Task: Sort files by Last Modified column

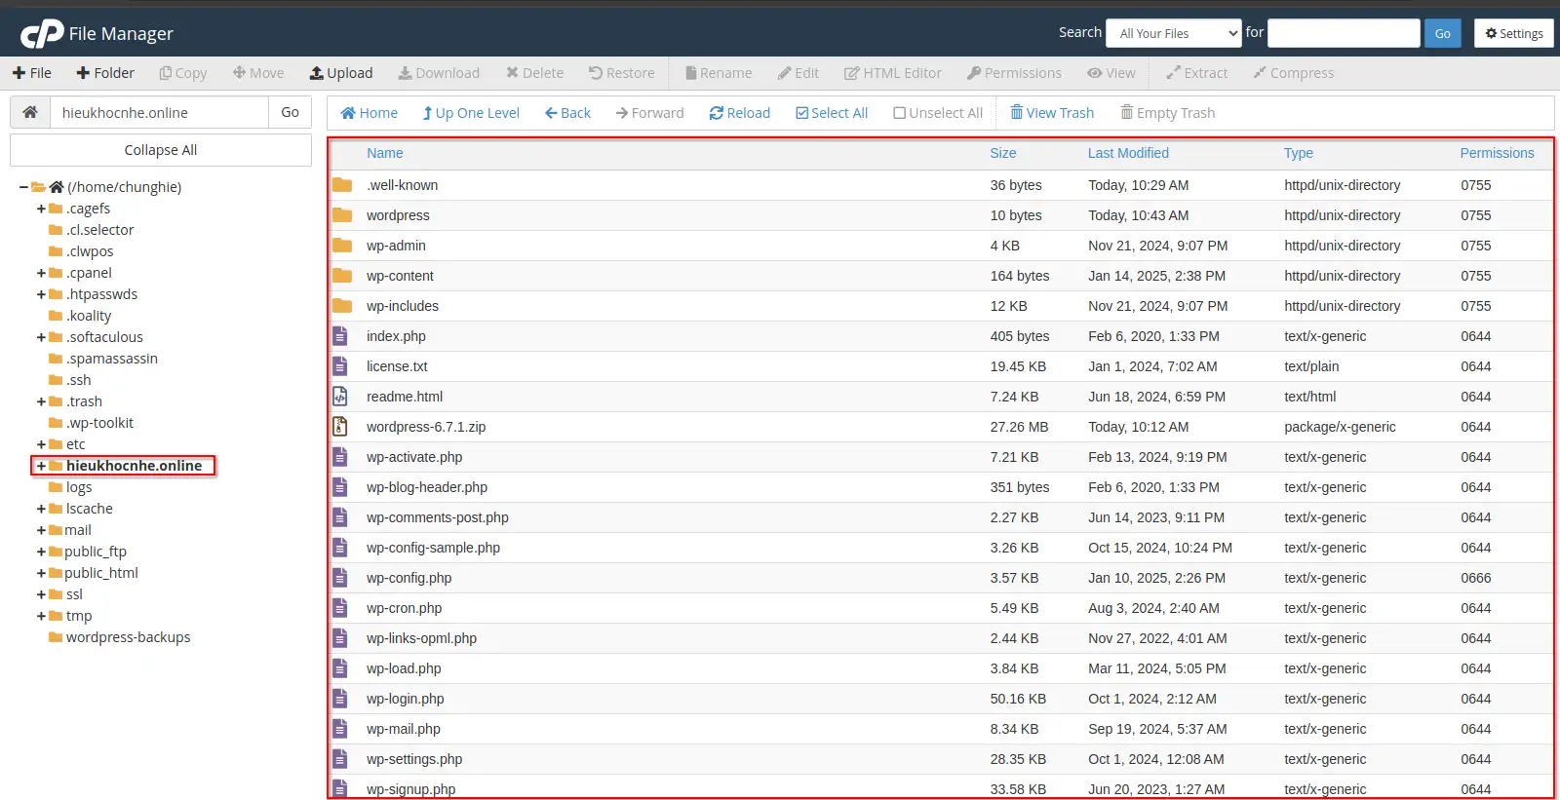Action: point(1128,153)
